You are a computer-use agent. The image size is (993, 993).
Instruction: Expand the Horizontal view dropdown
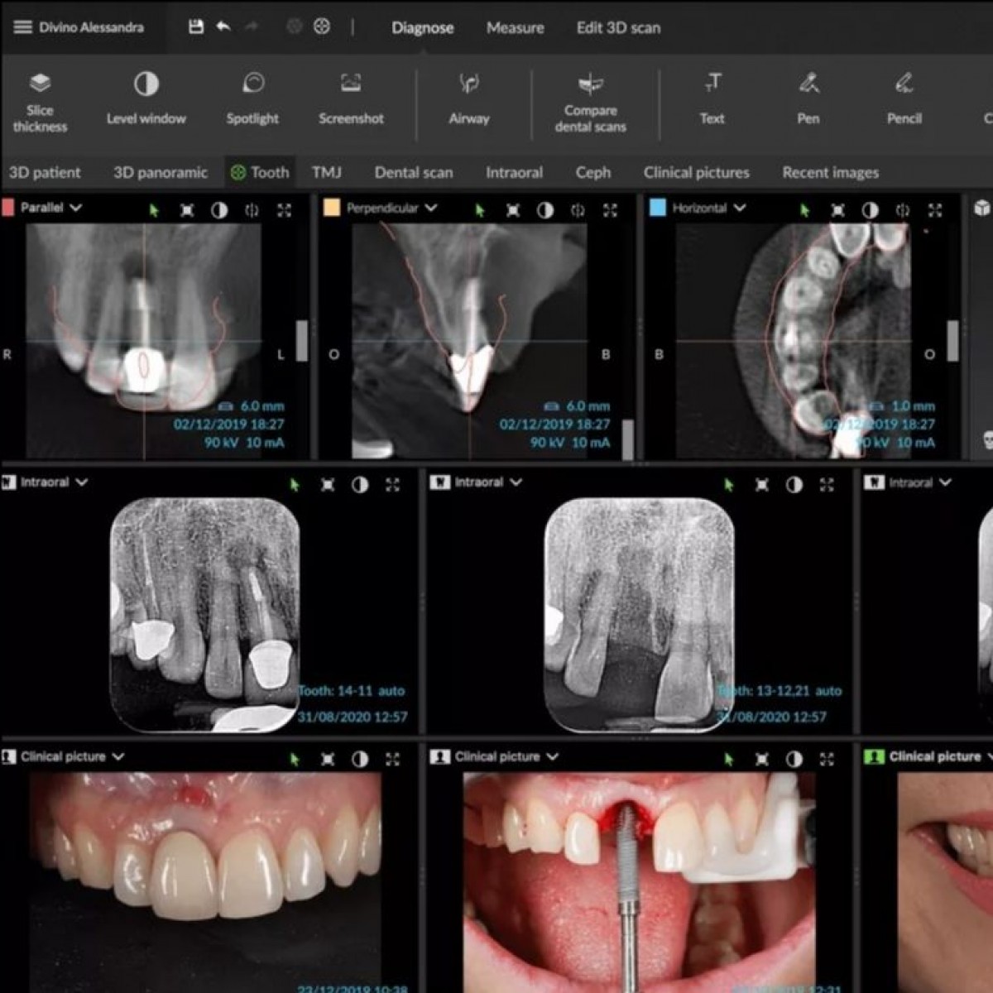[x=740, y=208]
